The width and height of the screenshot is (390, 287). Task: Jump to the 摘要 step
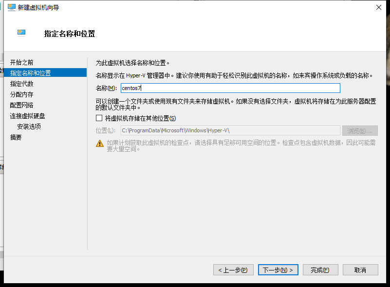pos(16,137)
